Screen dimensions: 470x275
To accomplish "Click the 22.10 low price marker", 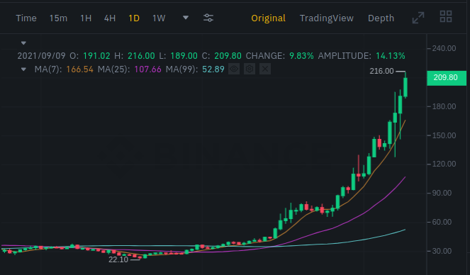I will pyautogui.click(x=118, y=259).
